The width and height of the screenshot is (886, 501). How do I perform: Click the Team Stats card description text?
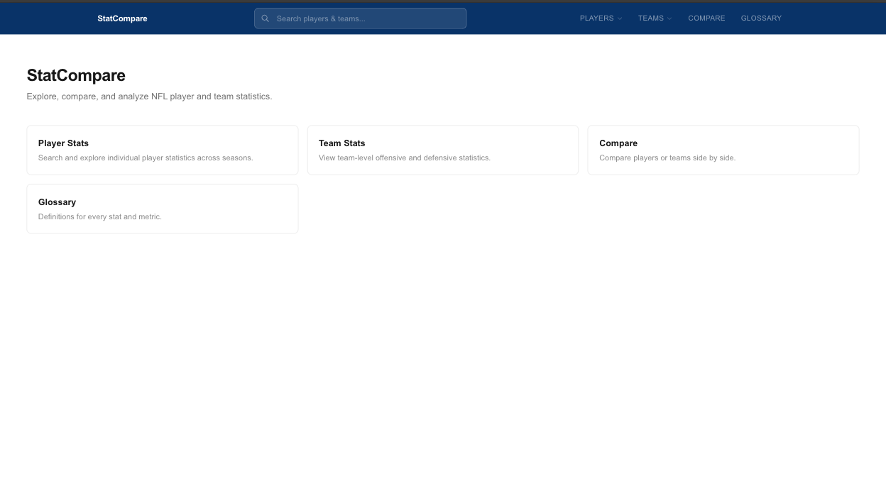coord(404,158)
